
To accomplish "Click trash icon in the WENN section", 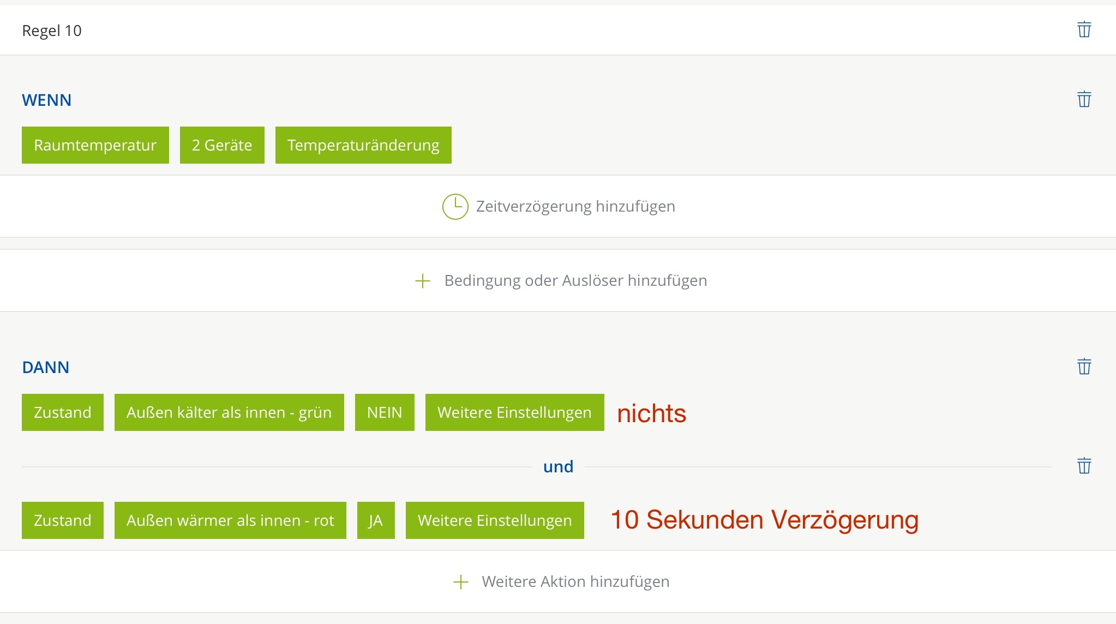I will pyautogui.click(x=1084, y=99).
